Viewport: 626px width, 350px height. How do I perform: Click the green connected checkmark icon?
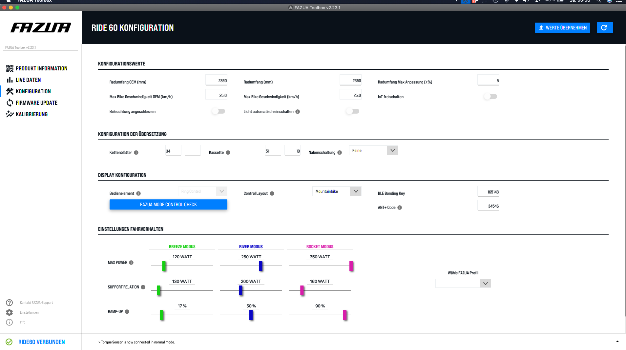click(9, 342)
